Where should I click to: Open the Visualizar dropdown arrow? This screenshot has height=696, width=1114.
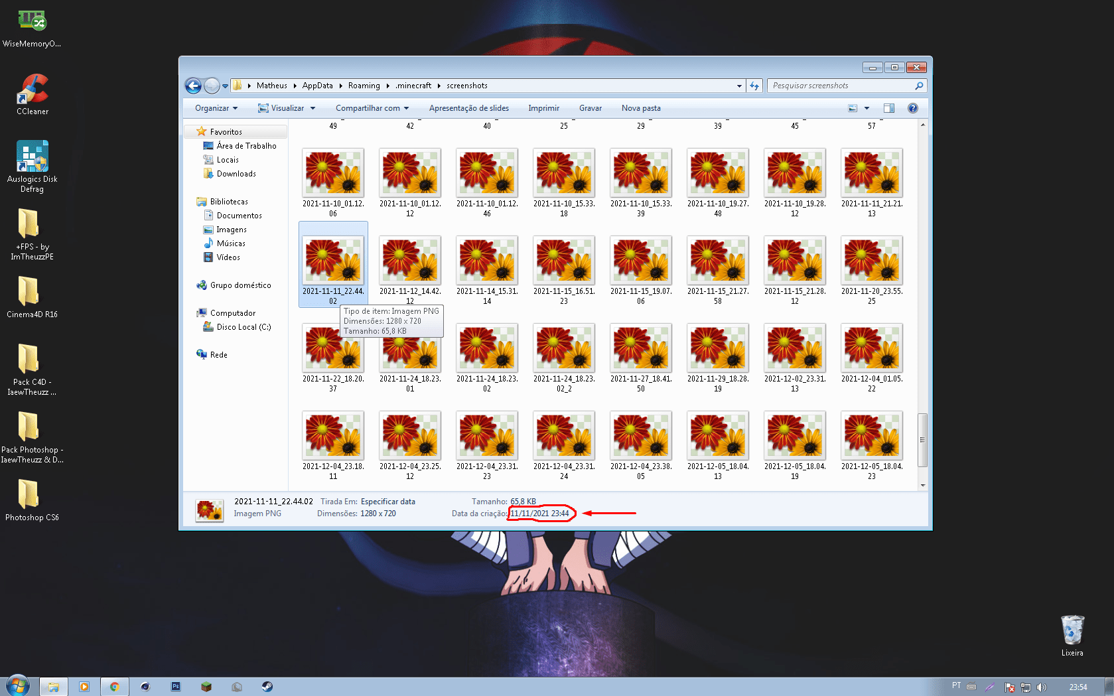click(x=313, y=108)
